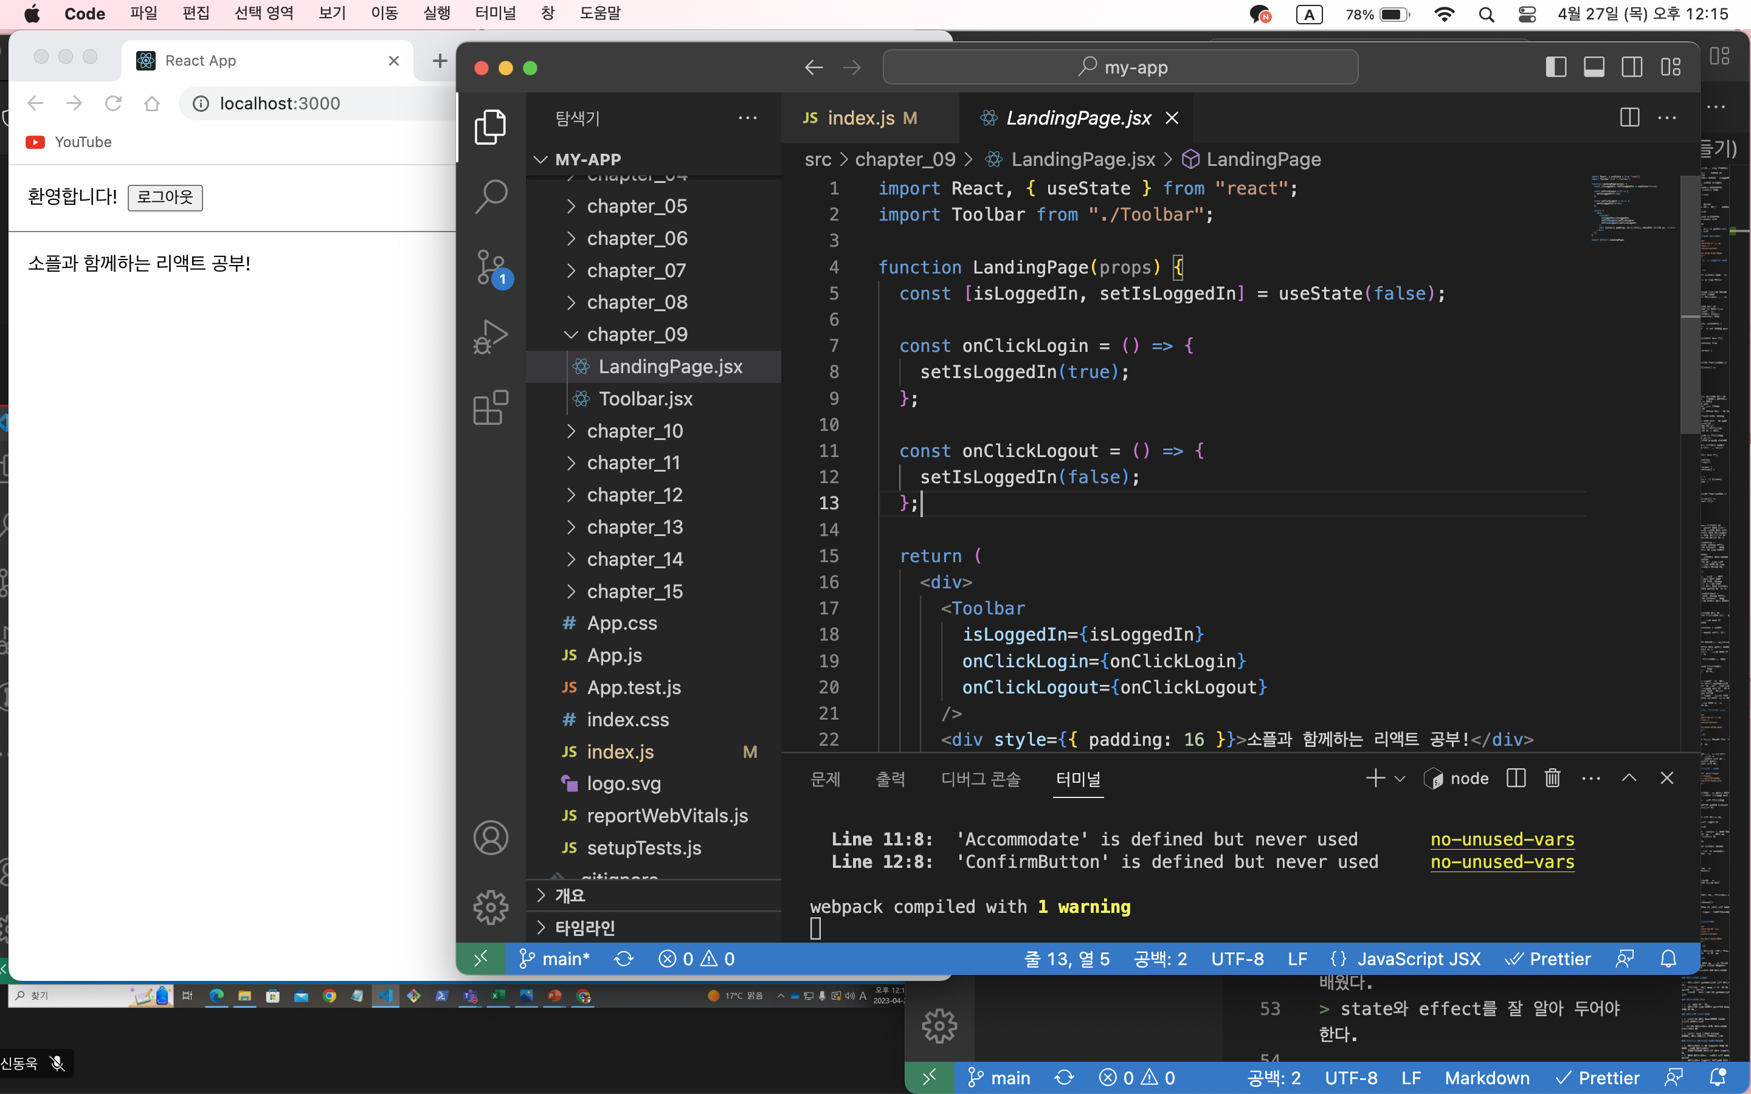Expand the chapter_10 folder

tap(637, 430)
